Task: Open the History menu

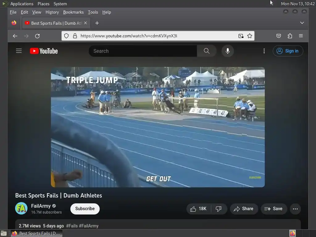Action: 52,12
